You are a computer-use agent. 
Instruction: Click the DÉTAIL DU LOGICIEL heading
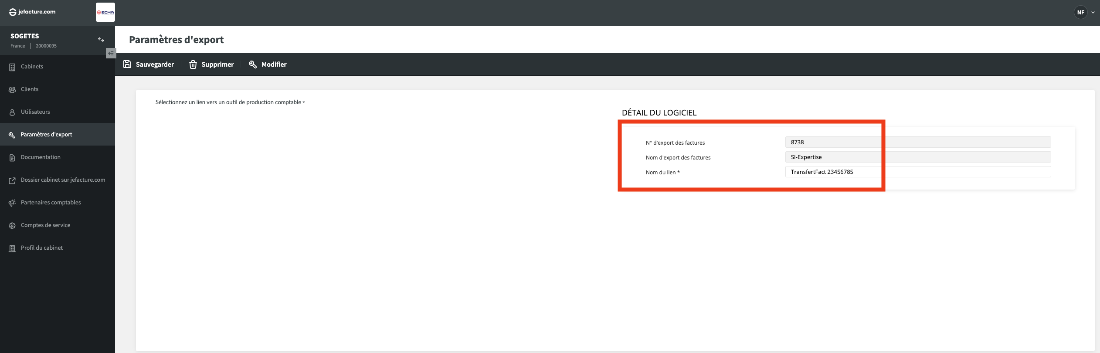pyautogui.click(x=659, y=112)
